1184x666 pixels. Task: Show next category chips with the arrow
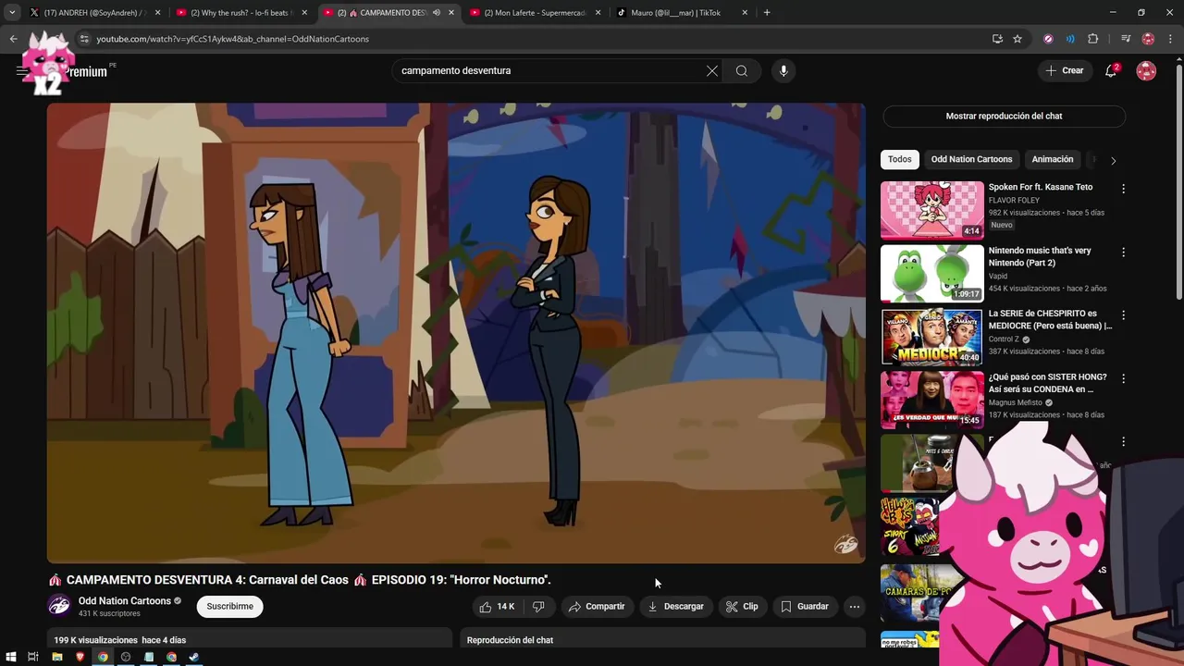coord(1113,160)
